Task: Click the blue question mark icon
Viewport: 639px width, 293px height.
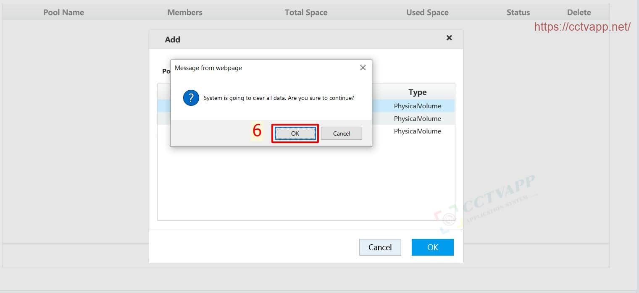Action: (191, 98)
